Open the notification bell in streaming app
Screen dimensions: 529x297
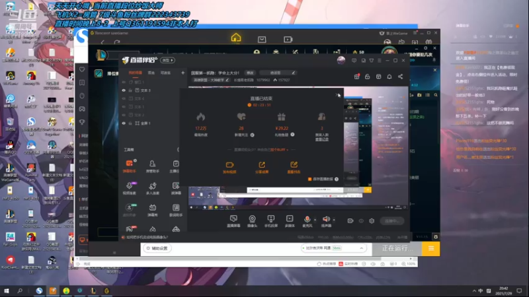(389, 77)
